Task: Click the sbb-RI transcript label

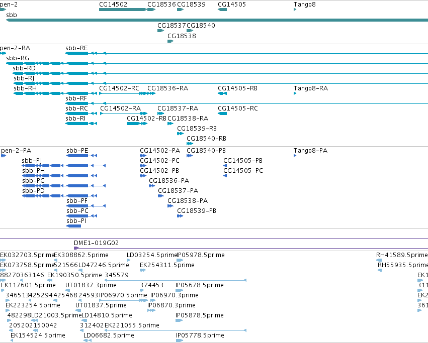Action: 75,119
